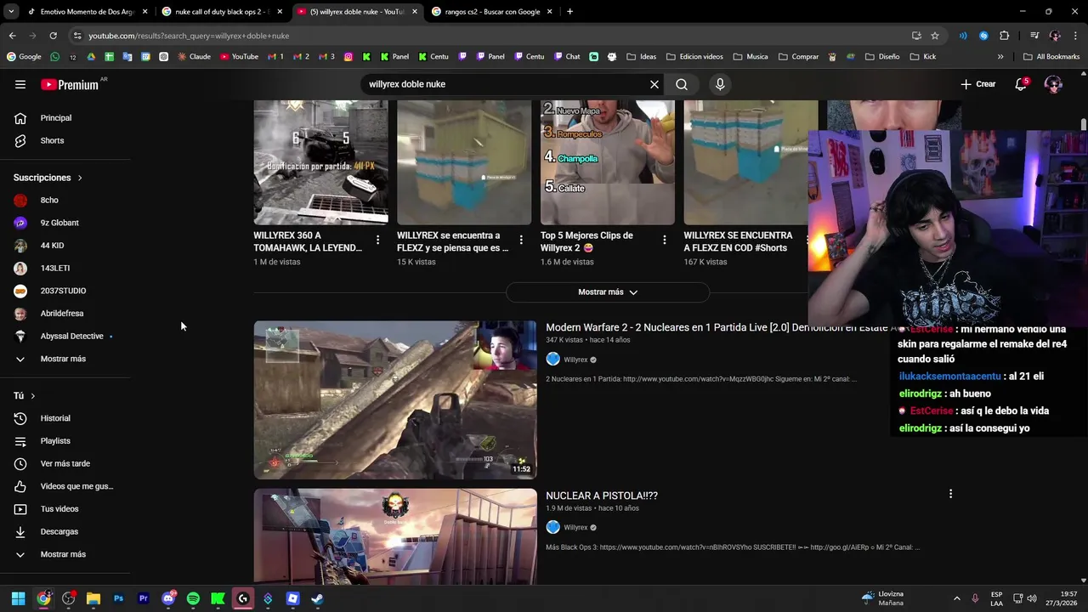Switch to the rangos cs2 Google tab

[491, 12]
